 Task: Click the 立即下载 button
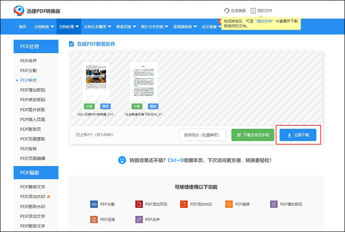298,135
